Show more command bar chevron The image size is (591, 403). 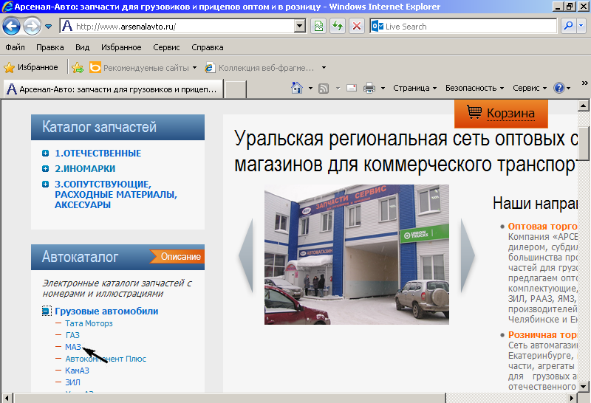click(x=584, y=83)
